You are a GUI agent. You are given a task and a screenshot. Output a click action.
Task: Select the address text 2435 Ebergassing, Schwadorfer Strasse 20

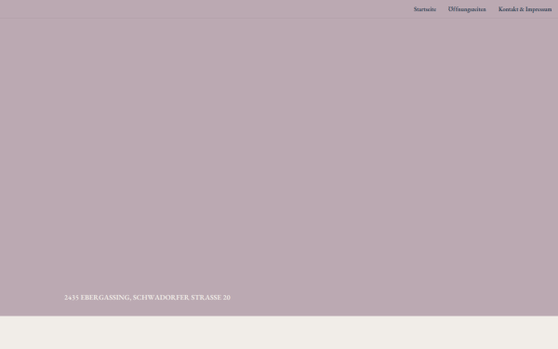pos(147,298)
